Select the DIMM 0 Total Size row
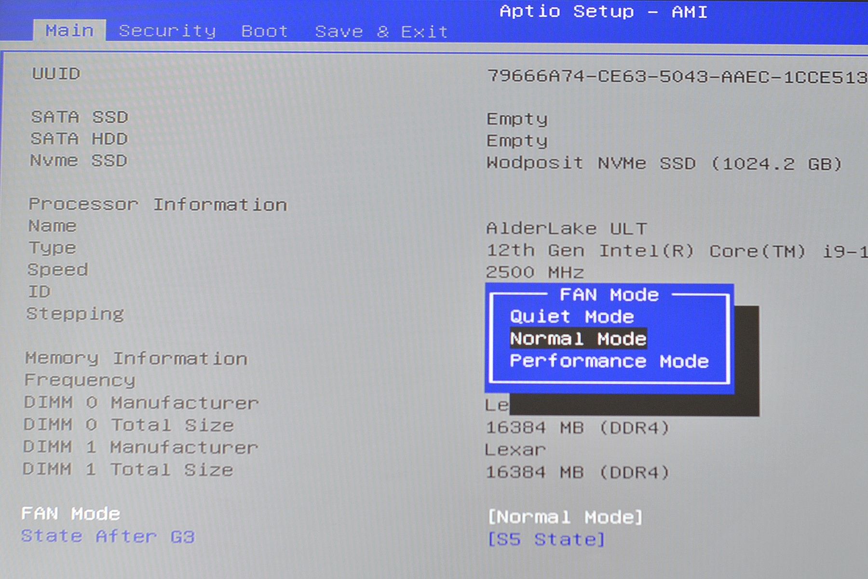The image size is (868, 579). (x=128, y=425)
